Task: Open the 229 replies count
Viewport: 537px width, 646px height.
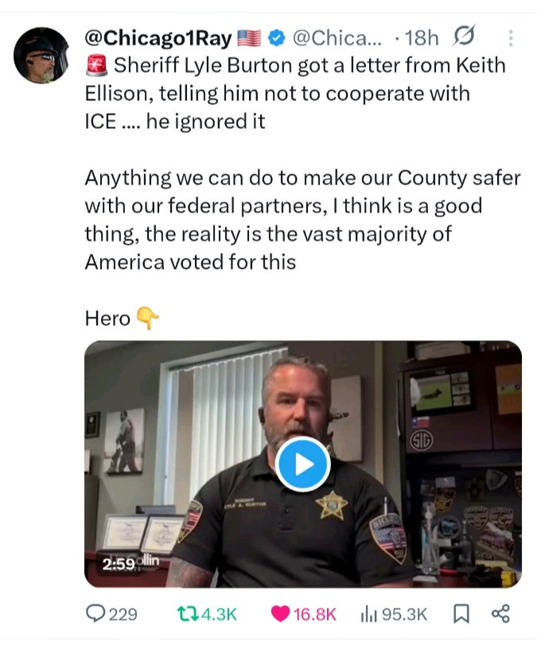Action: pos(123,614)
